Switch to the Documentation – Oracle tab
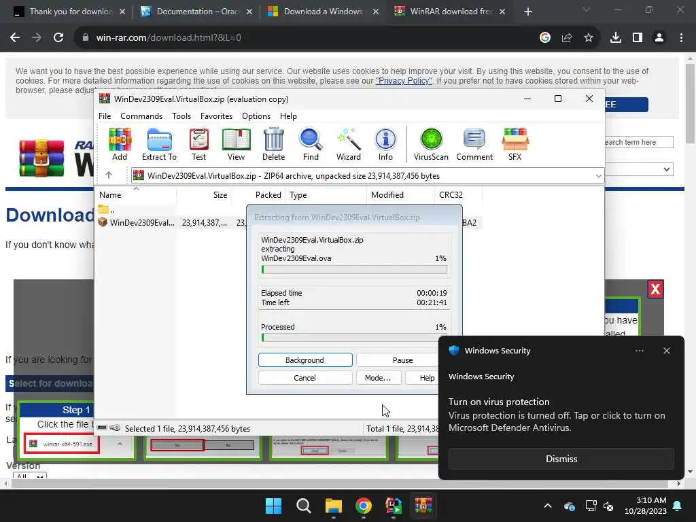 (198, 12)
